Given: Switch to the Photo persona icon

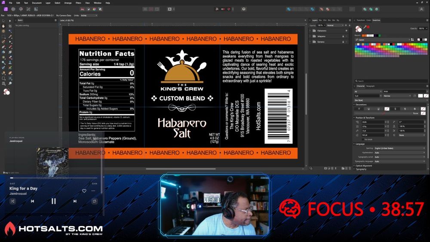Looking at the screenshot, I should [x=6, y=9].
